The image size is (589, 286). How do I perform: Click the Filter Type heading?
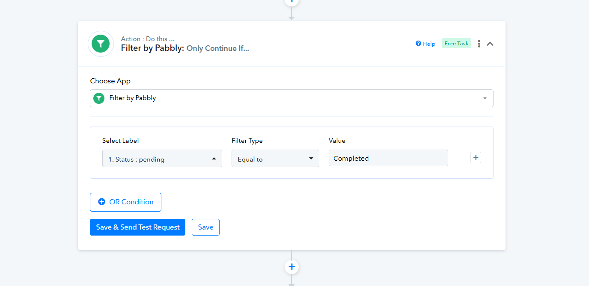point(247,141)
